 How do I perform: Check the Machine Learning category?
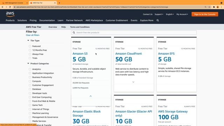click(30, 113)
